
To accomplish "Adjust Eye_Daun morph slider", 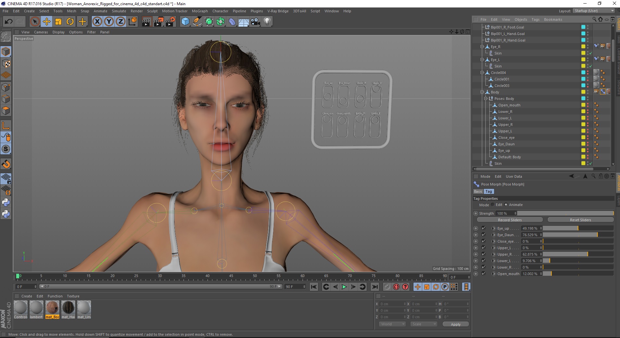I will (x=578, y=235).
